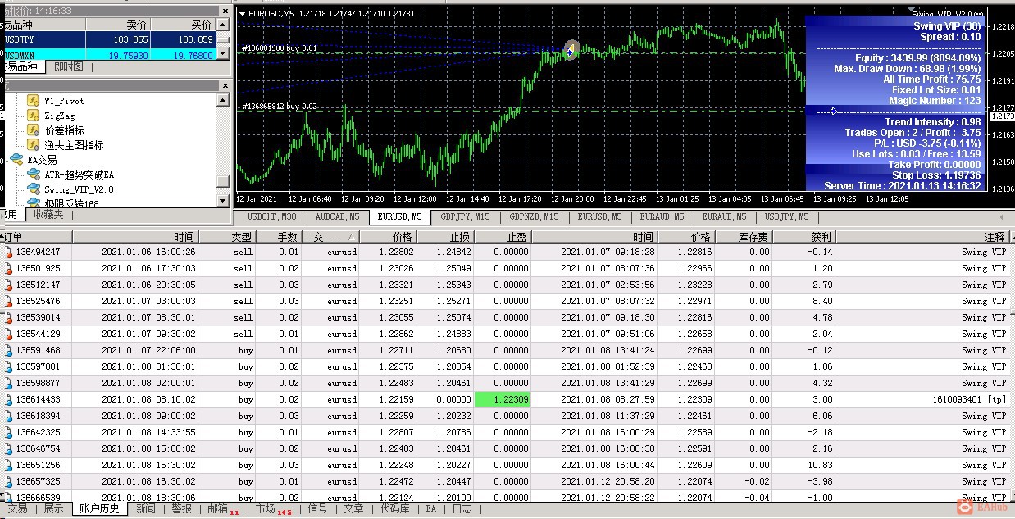This screenshot has height=519, width=1015.
Task: Switch to the USDCHF,M30 chart tab
Action: pos(271,217)
